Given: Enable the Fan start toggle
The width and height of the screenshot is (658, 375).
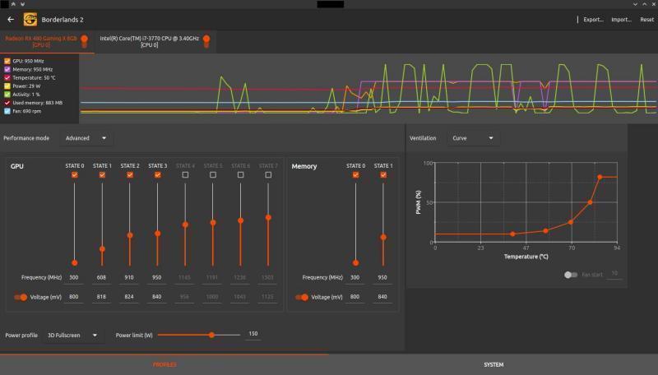Looking at the screenshot, I should (570, 275).
